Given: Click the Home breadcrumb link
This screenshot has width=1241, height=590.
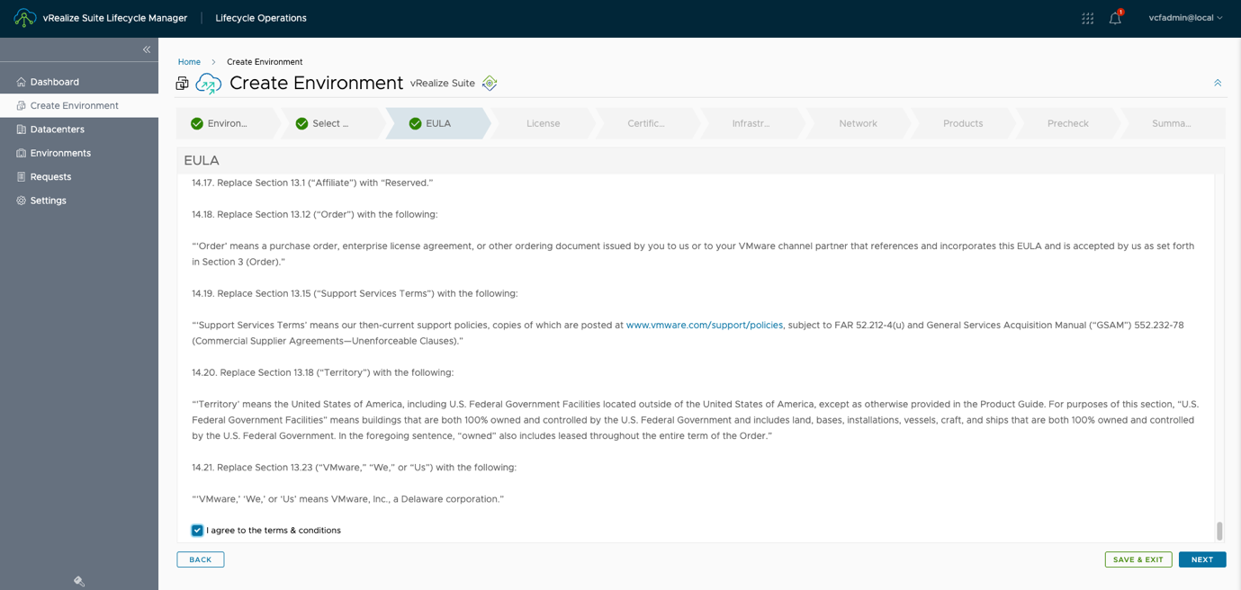Looking at the screenshot, I should (x=189, y=62).
